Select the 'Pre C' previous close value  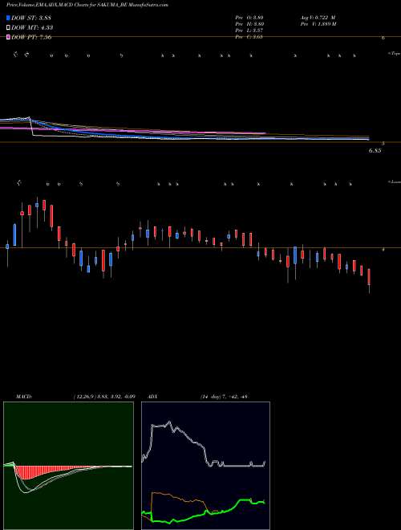click(249, 37)
